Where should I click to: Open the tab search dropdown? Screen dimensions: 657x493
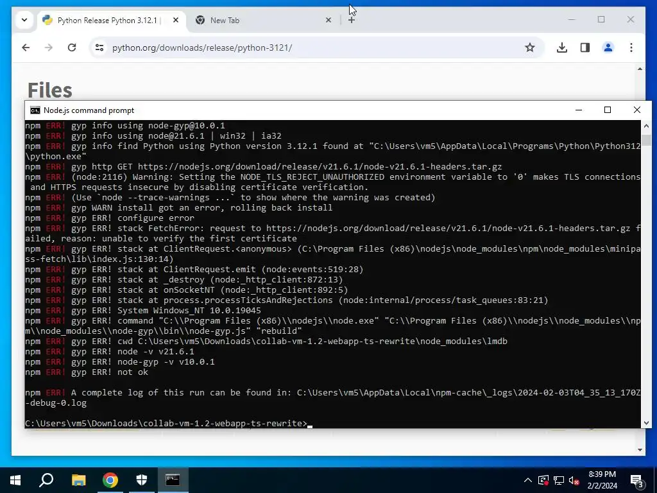[24, 20]
